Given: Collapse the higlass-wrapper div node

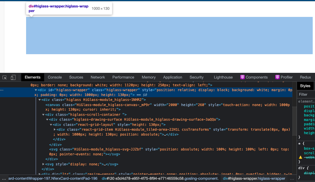Looking at the screenshot, I should tap(36, 90).
